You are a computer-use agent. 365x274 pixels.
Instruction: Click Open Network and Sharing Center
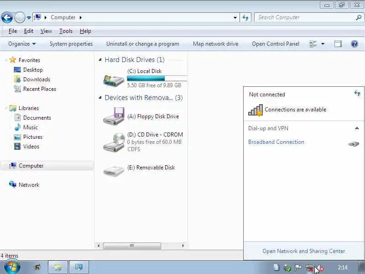click(303, 251)
